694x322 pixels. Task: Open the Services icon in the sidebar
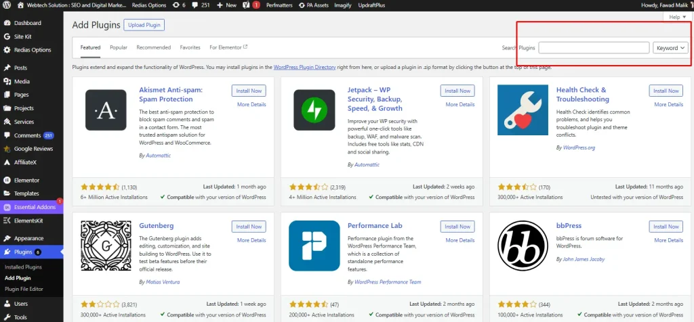(7, 122)
